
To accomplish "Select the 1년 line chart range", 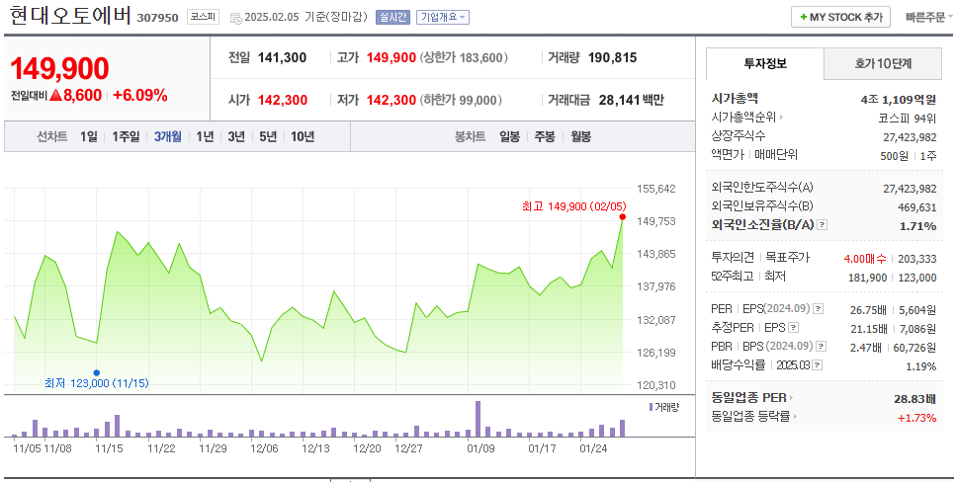I will pos(205,136).
